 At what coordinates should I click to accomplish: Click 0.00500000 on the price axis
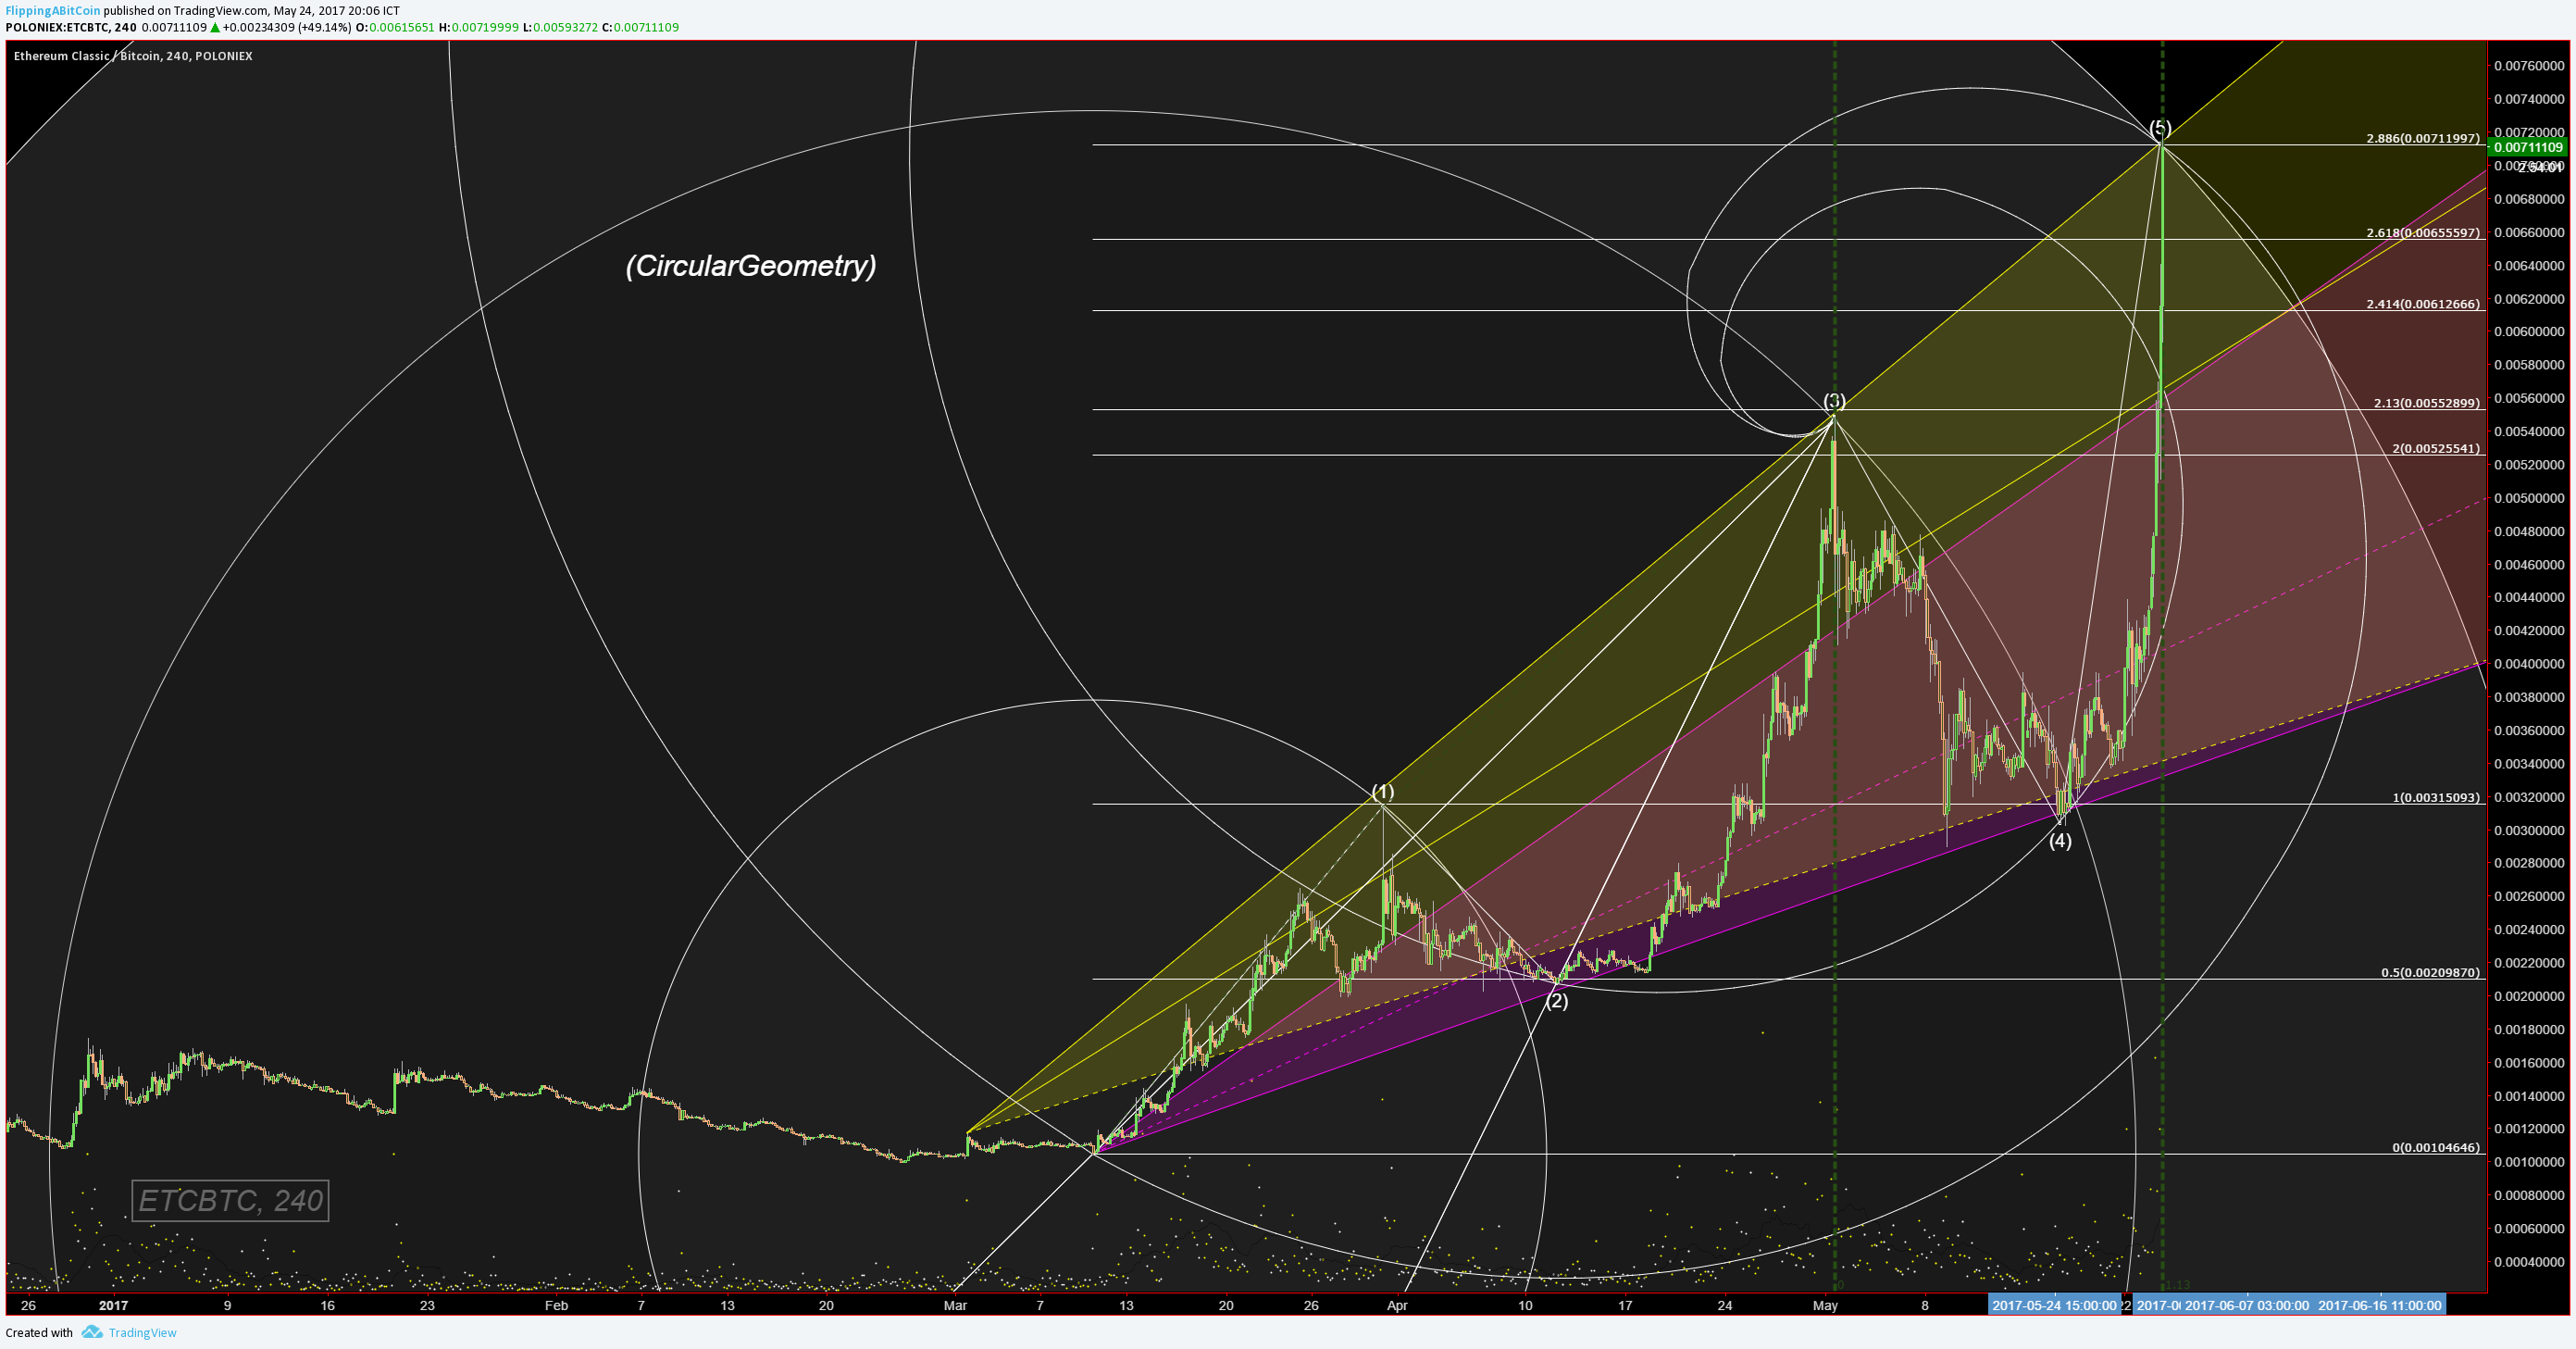tap(2529, 498)
